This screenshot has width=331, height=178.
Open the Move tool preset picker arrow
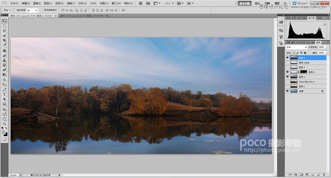pos(10,10)
